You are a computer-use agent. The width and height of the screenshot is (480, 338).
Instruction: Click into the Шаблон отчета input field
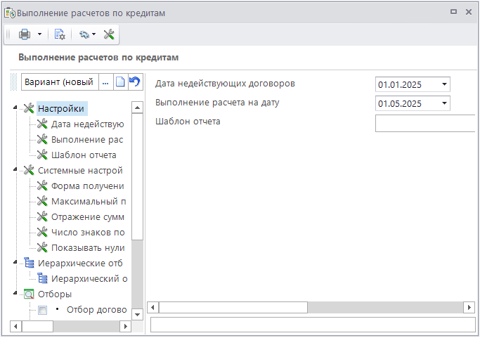coord(425,124)
